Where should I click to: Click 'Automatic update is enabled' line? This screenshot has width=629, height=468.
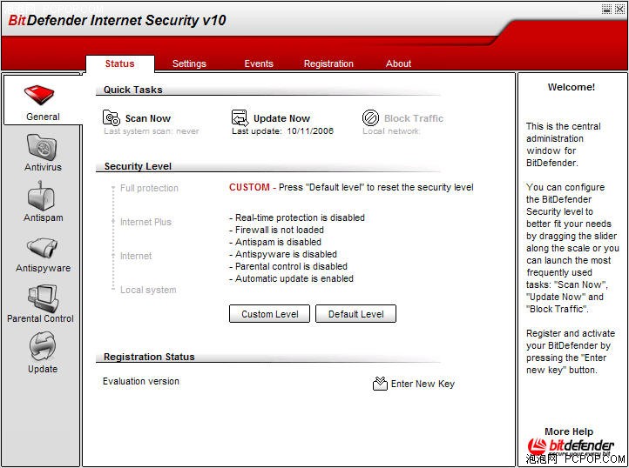291,278
